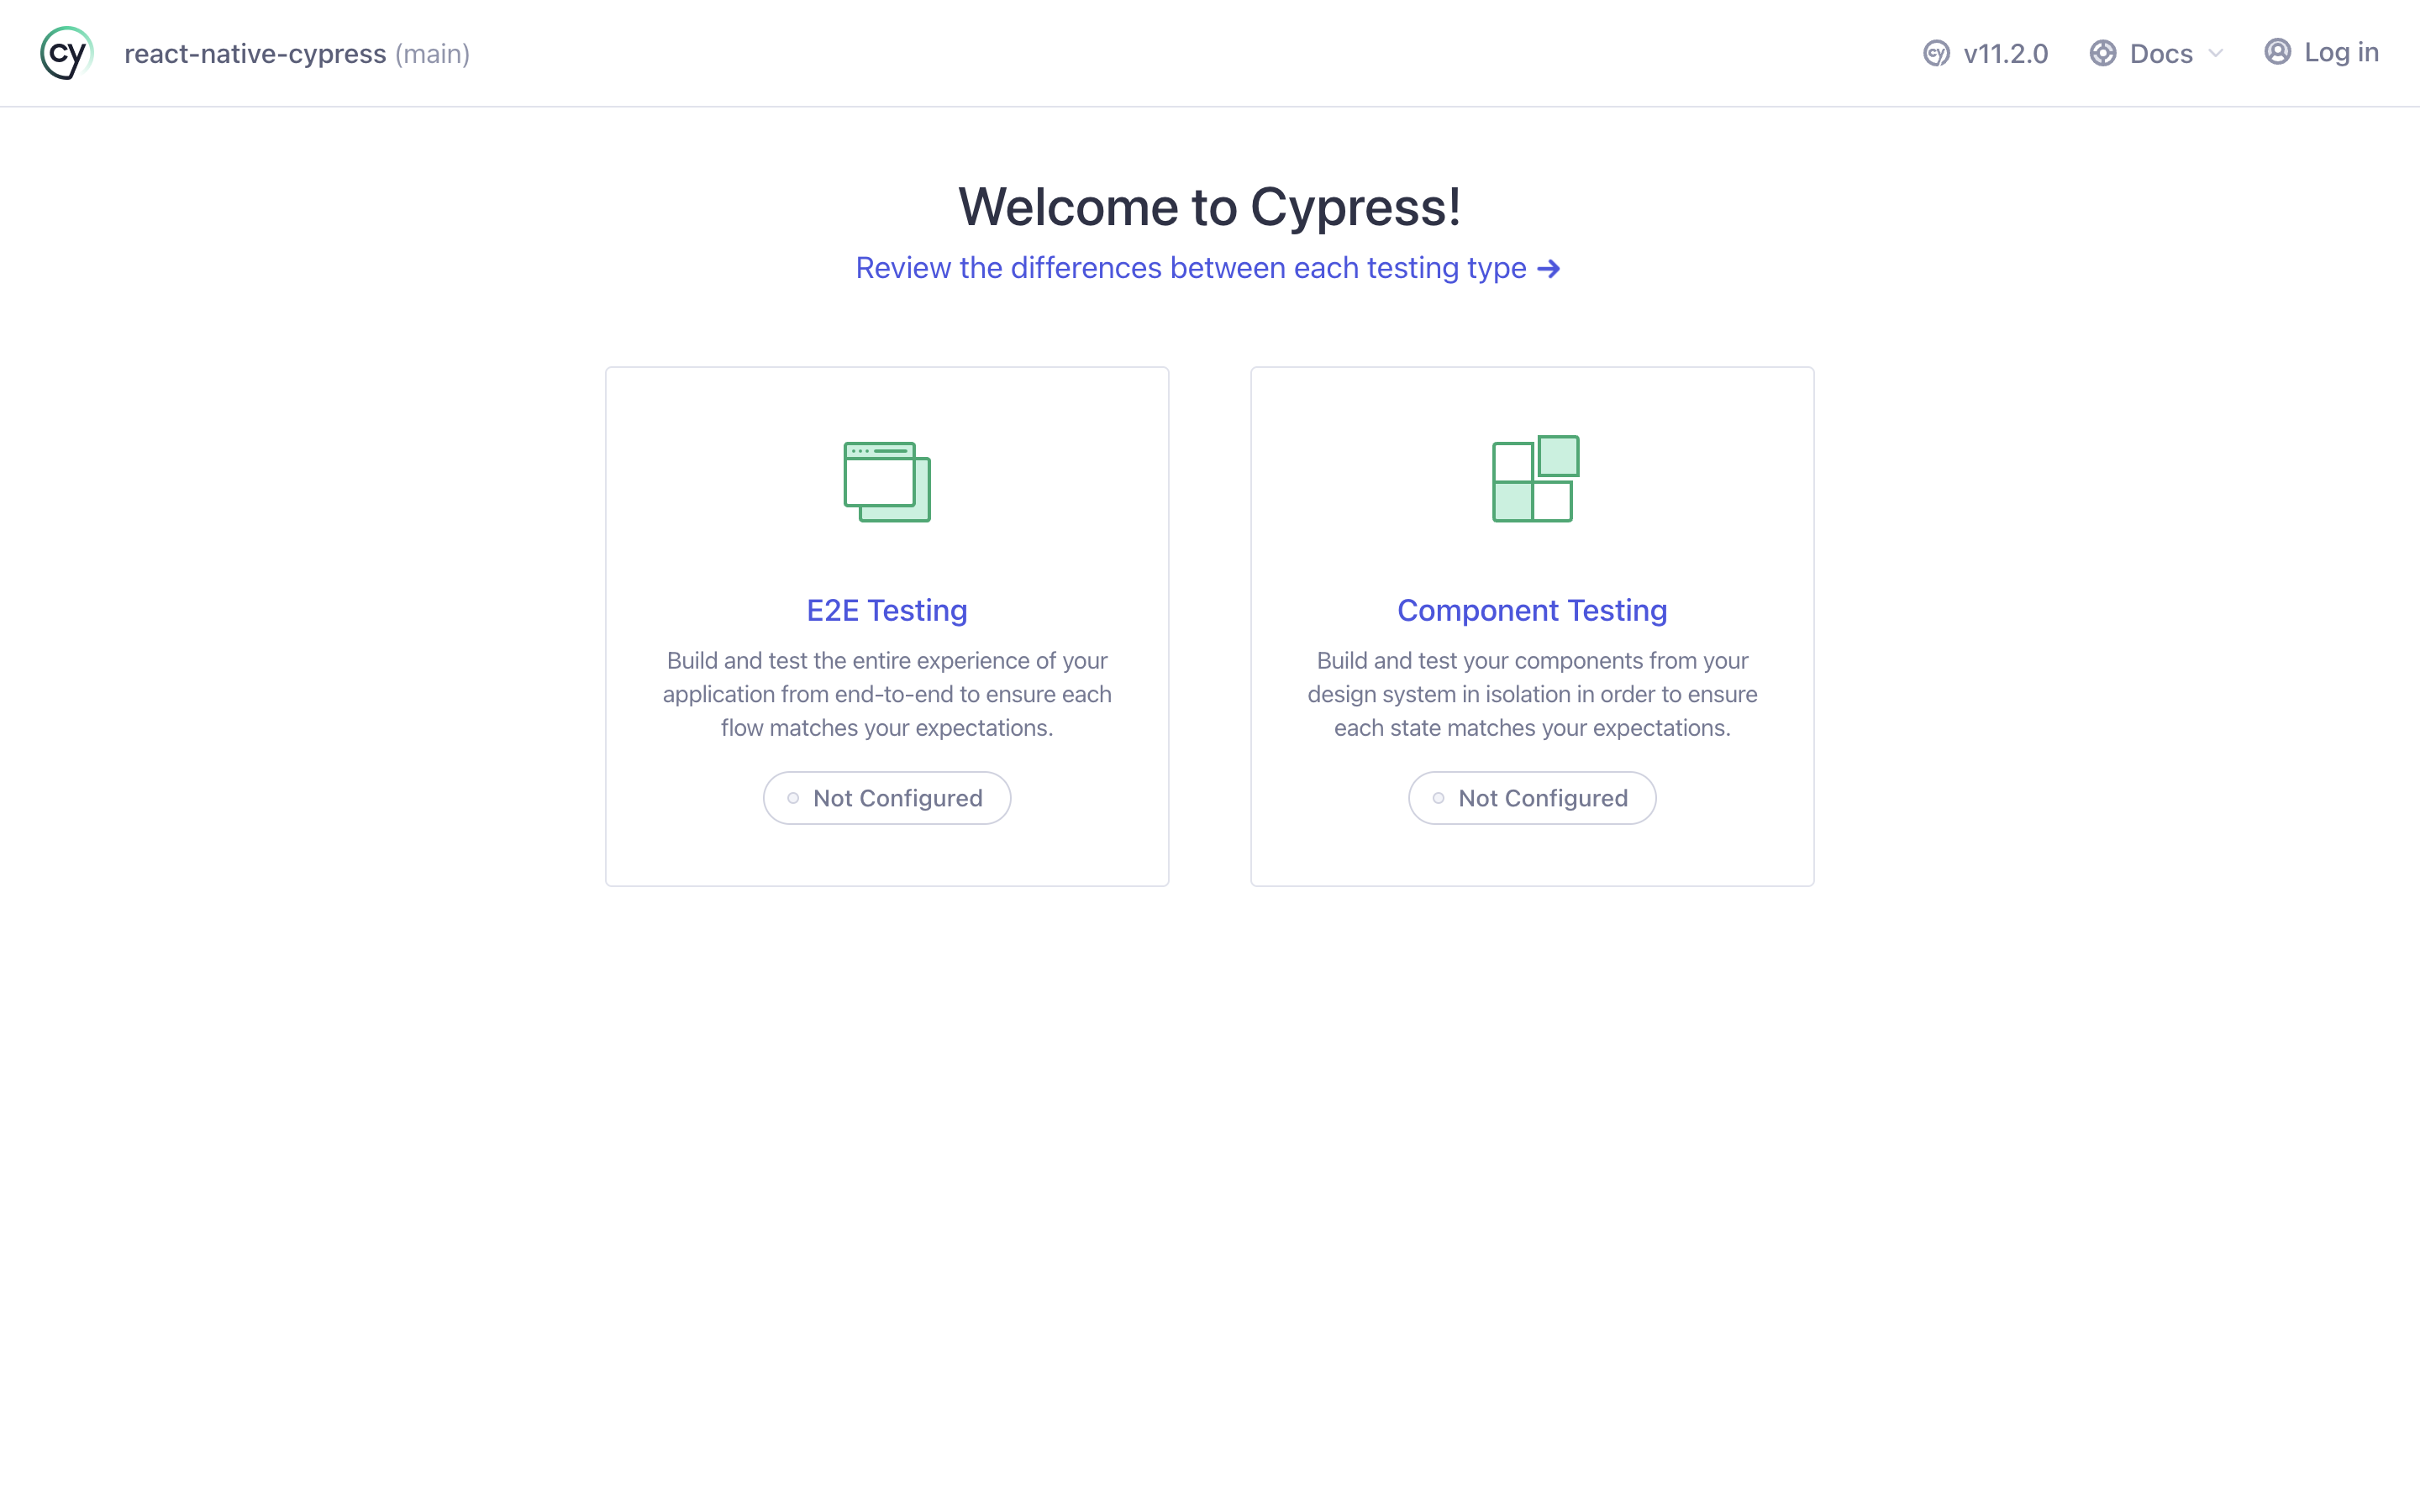
Task: Log in to Cypress
Action: tap(2341, 52)
